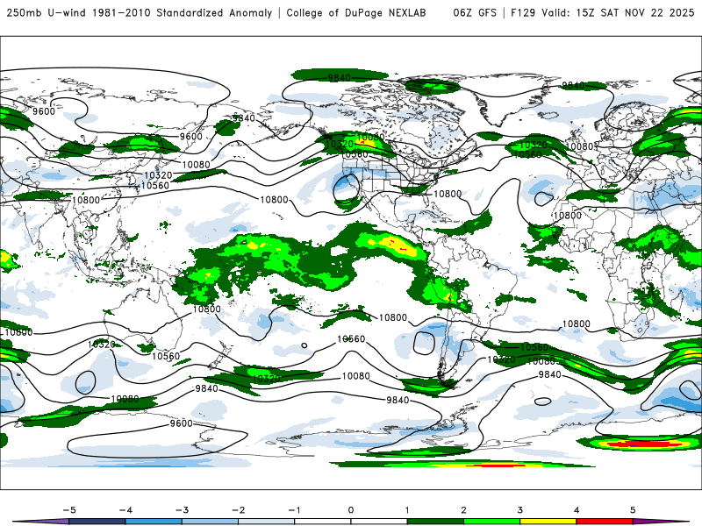
Task: Select the dark navy -5 to -4 colorbar segment
Action: coord(97,522)
